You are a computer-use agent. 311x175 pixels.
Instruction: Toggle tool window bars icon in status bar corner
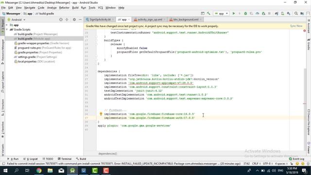[3, 164]
